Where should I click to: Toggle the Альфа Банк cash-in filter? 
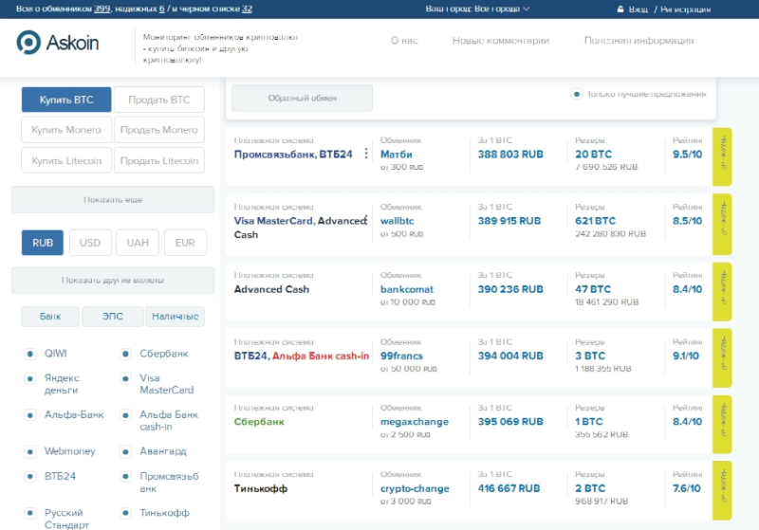125,415
